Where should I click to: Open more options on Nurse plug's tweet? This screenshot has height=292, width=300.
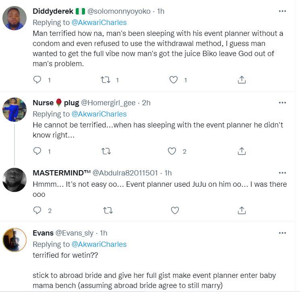coord(282,103)
